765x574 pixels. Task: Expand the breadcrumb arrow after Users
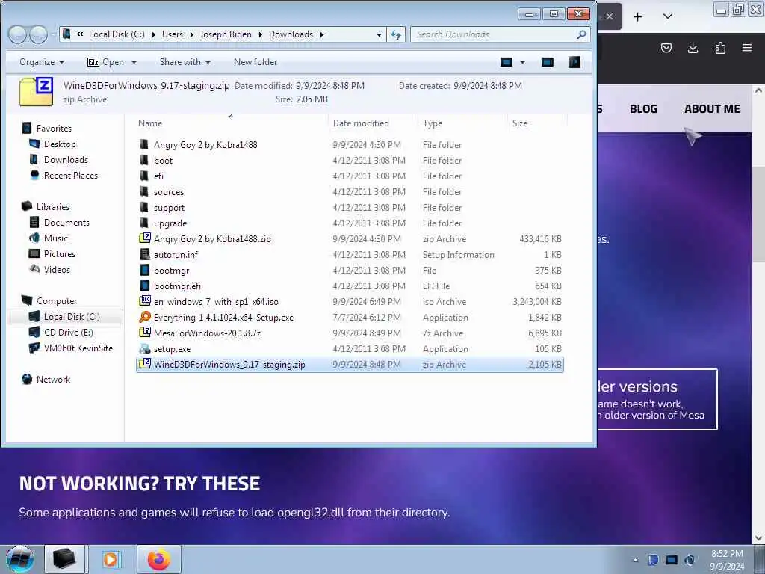191,34
